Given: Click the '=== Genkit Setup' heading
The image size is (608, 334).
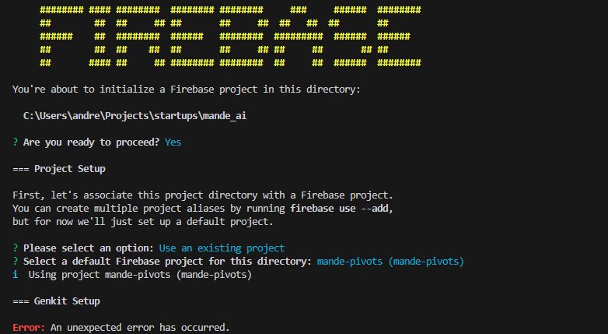Looking at the screenshot, I should point(56,301).
